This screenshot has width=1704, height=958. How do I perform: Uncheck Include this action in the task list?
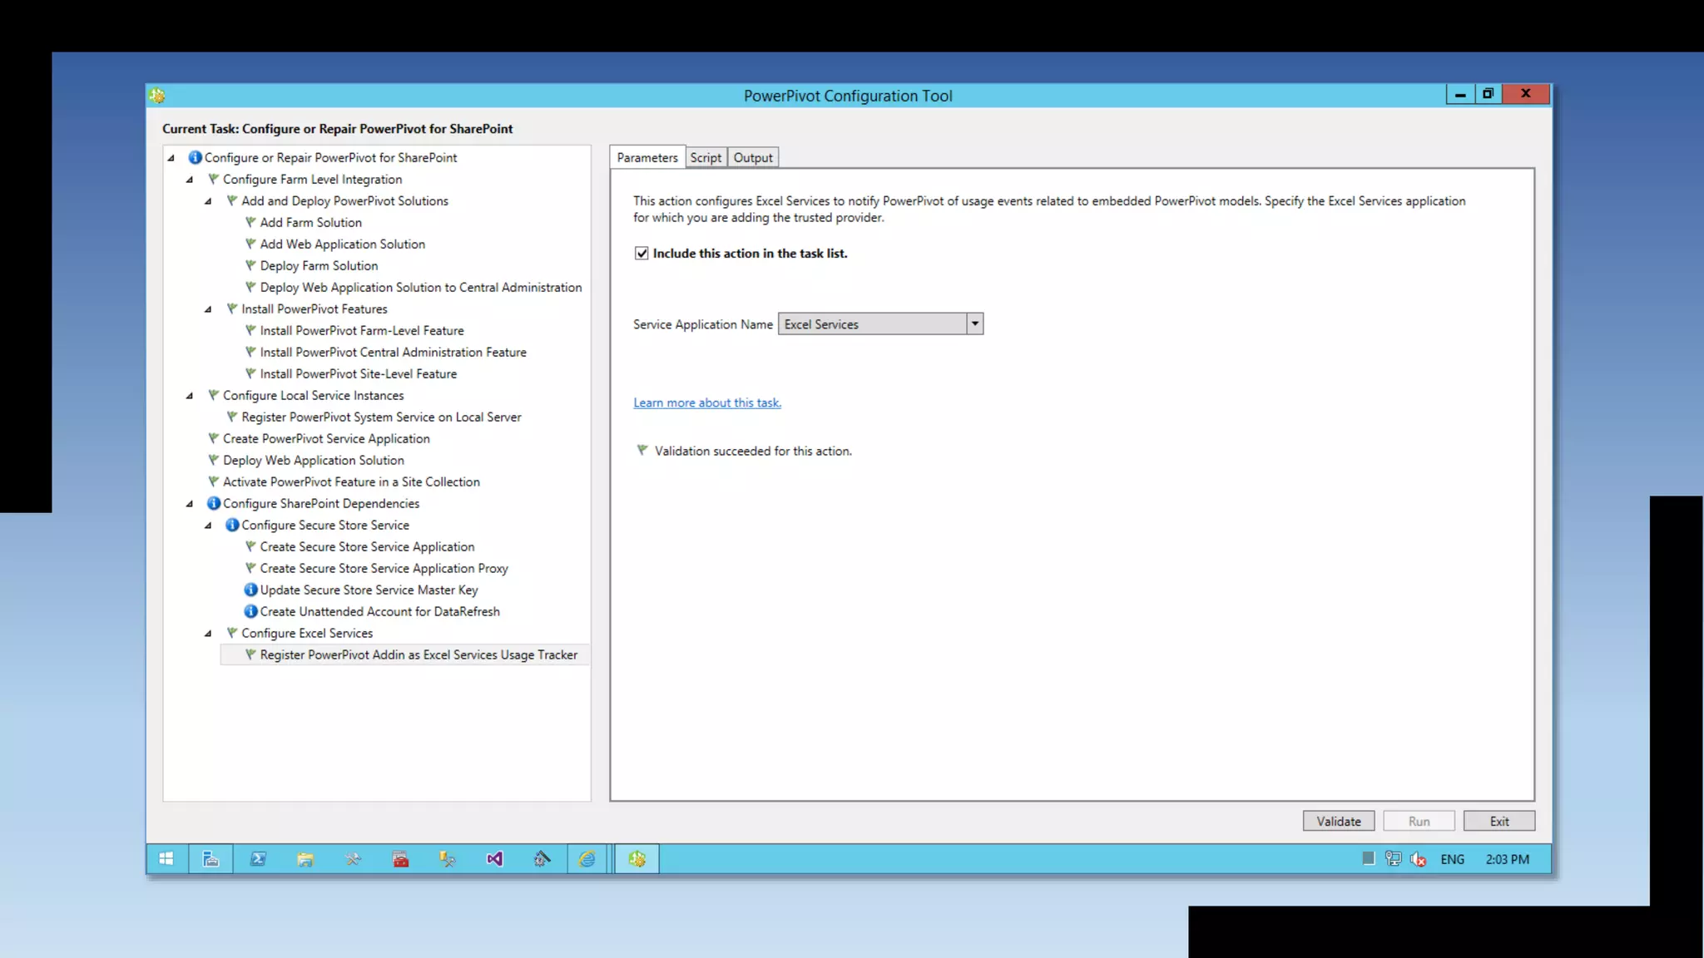(641, 254)
